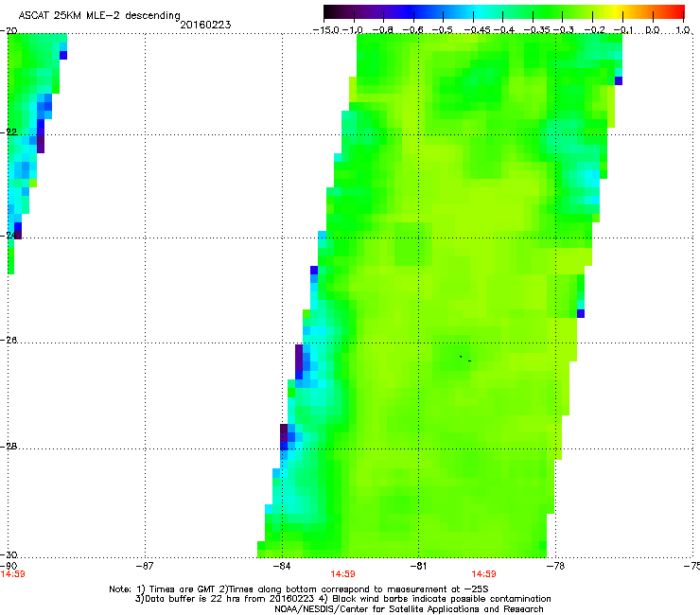Image resolution: width=700 pixels, height=615 pixels.
Task: Click the -0.5 color scale label
Action: [x=443, y=30]
